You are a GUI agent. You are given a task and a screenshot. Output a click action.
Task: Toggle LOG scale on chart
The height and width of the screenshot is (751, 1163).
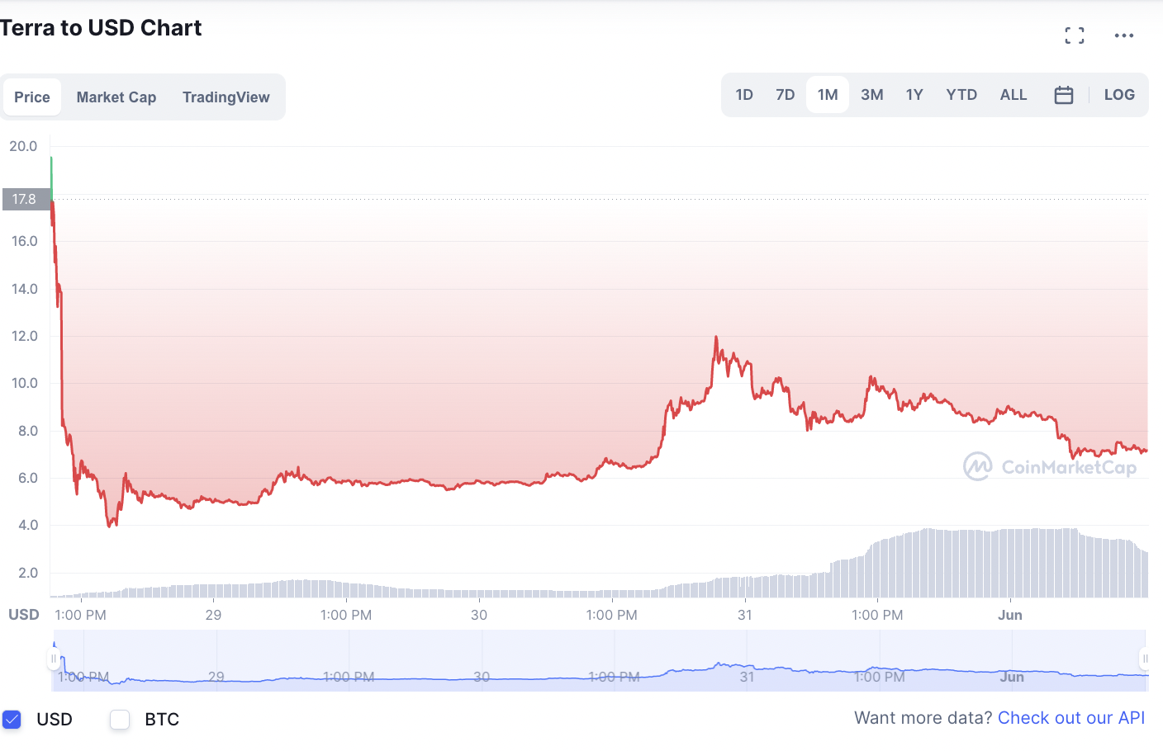pos(1119,95)
